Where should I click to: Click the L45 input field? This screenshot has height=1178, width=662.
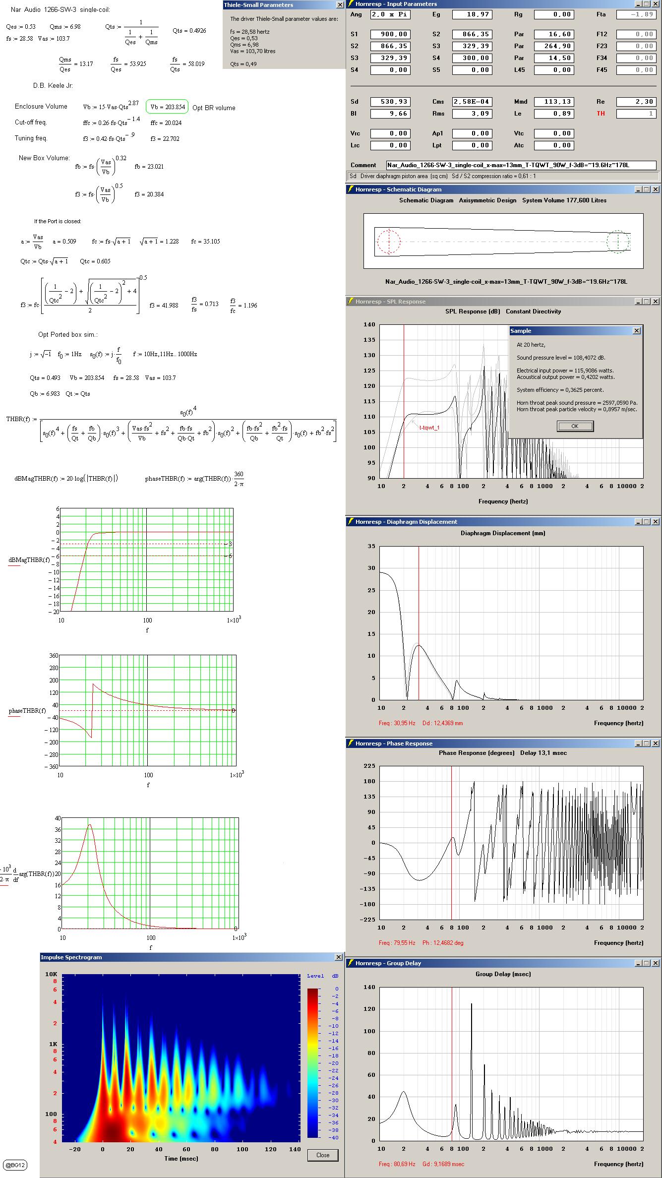tap(554, 70)
